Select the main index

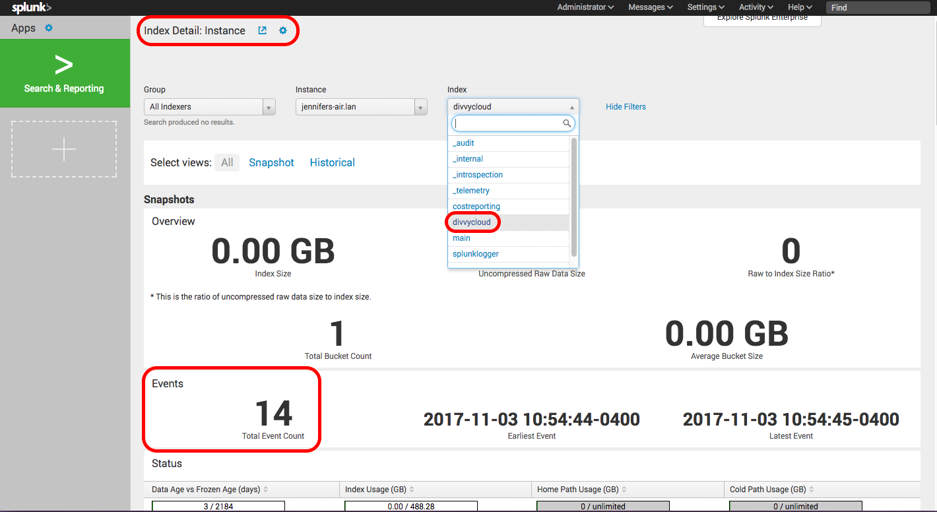point(508,238)
